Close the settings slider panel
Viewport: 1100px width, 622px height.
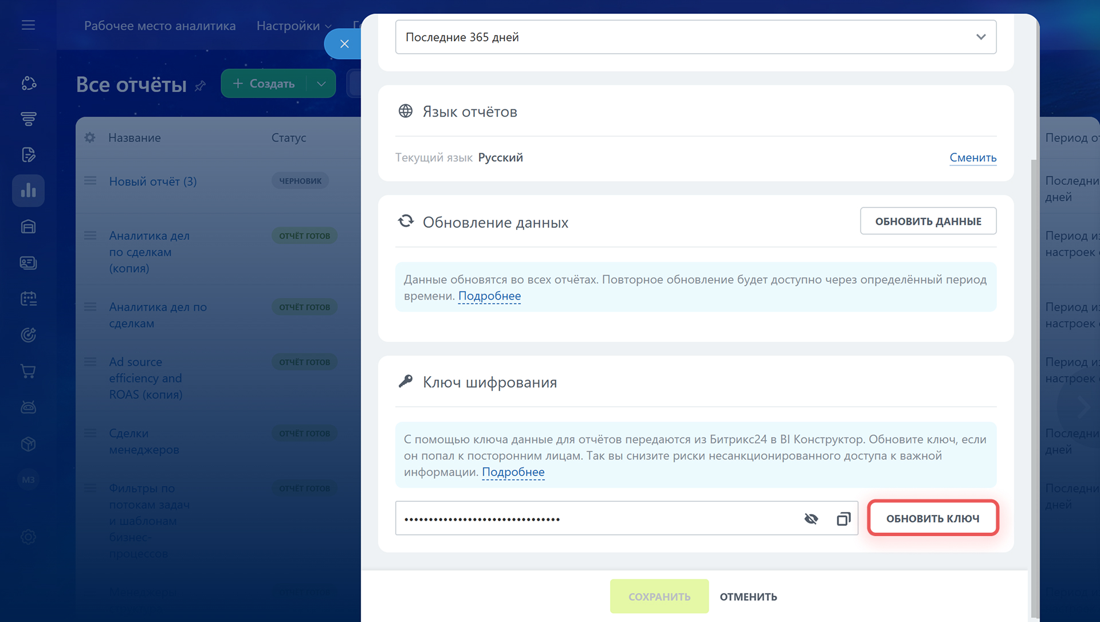coord(344,44)
